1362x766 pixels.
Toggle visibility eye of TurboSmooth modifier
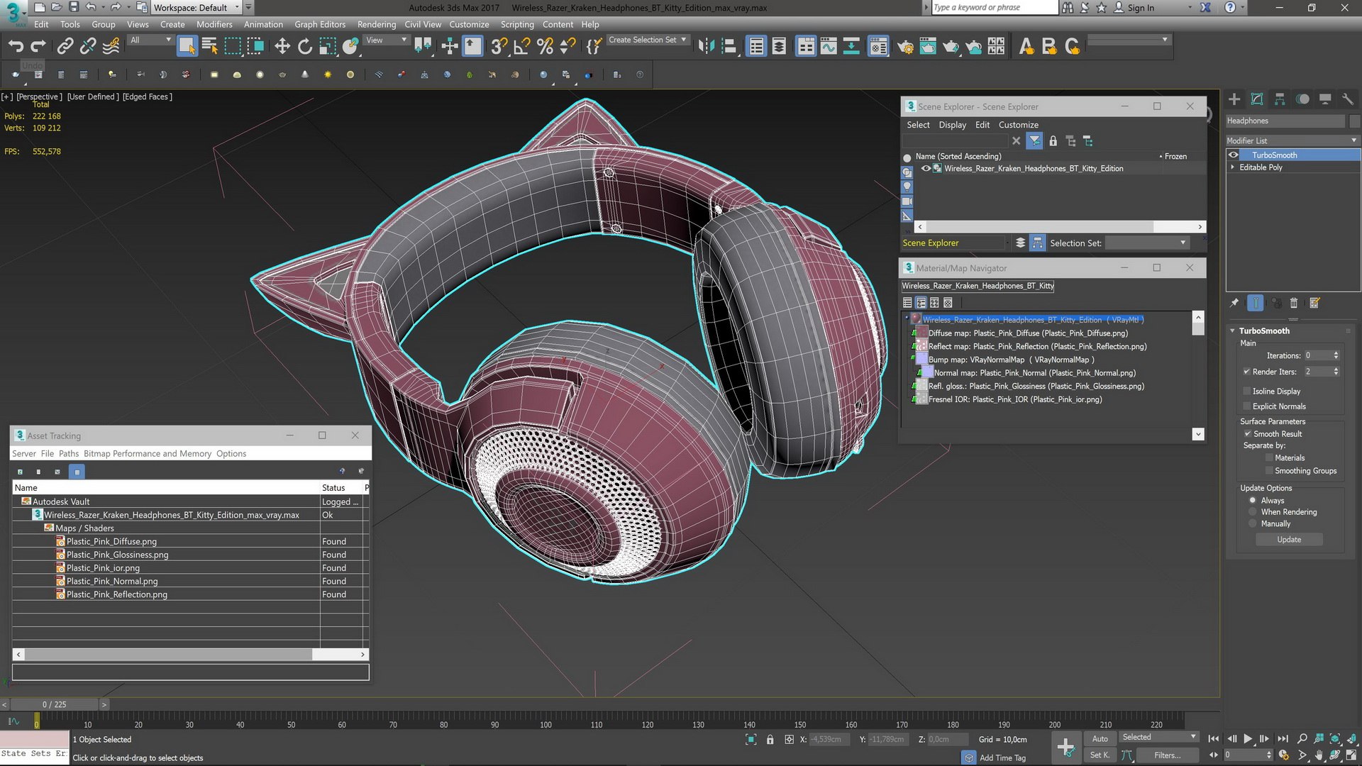click(1234, 155)
